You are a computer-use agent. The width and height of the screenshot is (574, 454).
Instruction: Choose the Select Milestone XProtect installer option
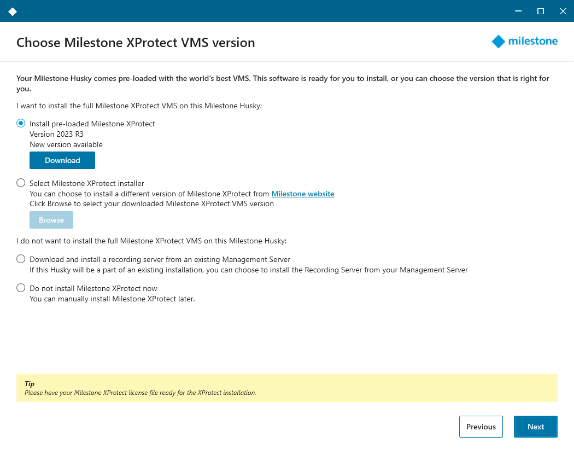(21, 183)
